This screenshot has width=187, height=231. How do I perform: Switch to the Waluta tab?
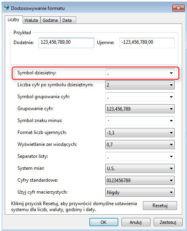pyautogui.click(x=31, y=20)
